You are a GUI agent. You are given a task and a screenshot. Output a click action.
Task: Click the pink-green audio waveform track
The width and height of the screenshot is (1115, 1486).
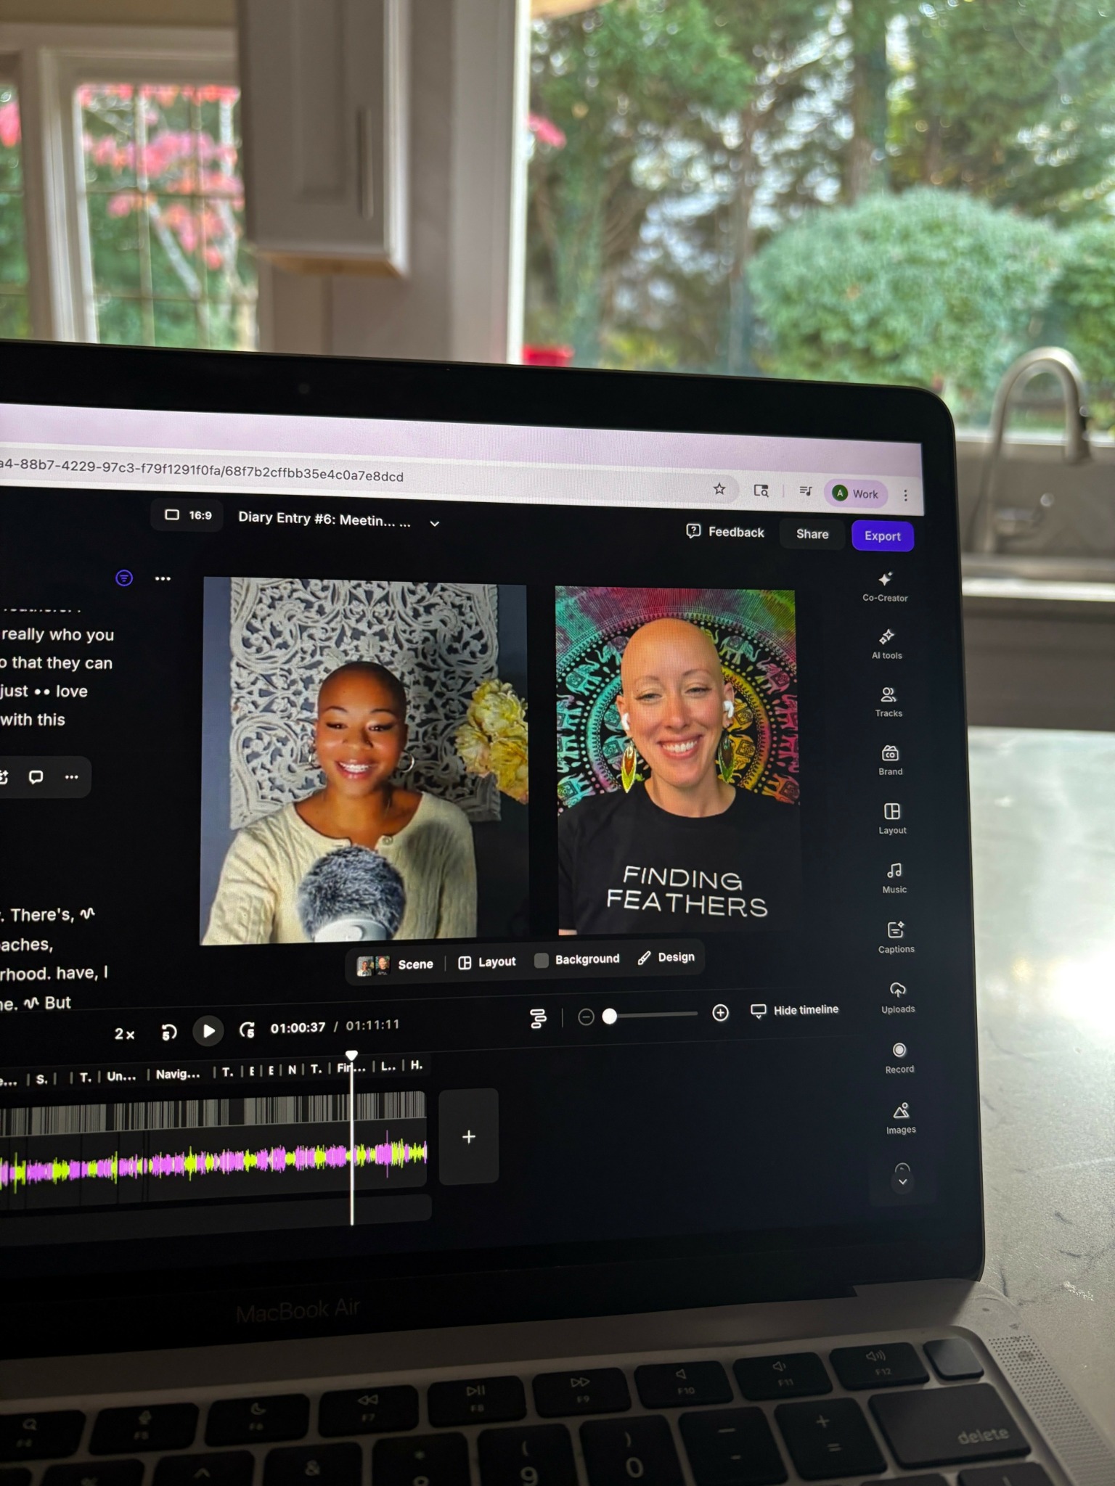pyautogui.click(x=213, y=1161)
